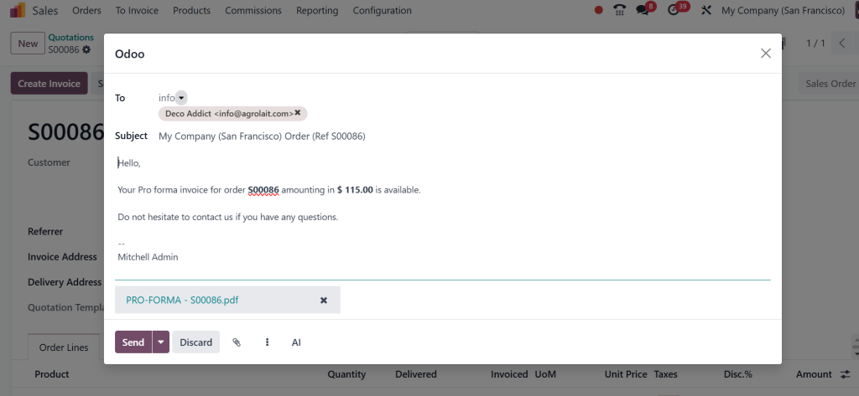Screen dimensions: 859x396
Task: Open the company switcher My Company (San Francisco)
Action: 783,10
